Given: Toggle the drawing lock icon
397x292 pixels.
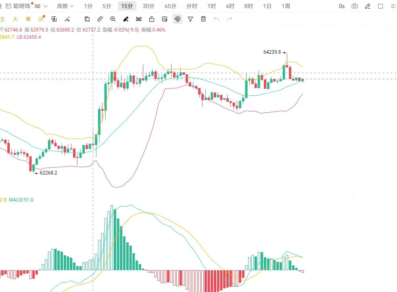Looking at the screenshot, I should [x=152, y=19].
